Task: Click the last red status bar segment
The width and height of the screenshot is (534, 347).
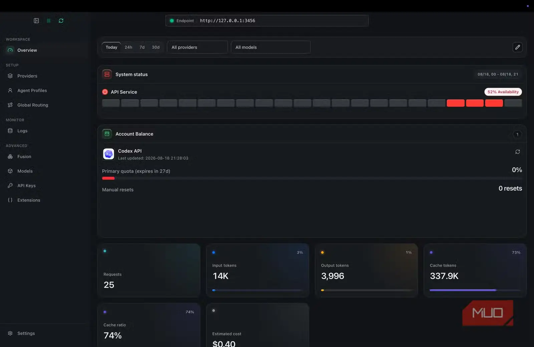Action: (494, 103)
